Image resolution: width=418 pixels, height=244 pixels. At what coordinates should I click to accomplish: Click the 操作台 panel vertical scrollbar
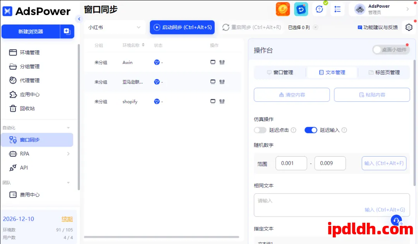[x=415, y=123]
